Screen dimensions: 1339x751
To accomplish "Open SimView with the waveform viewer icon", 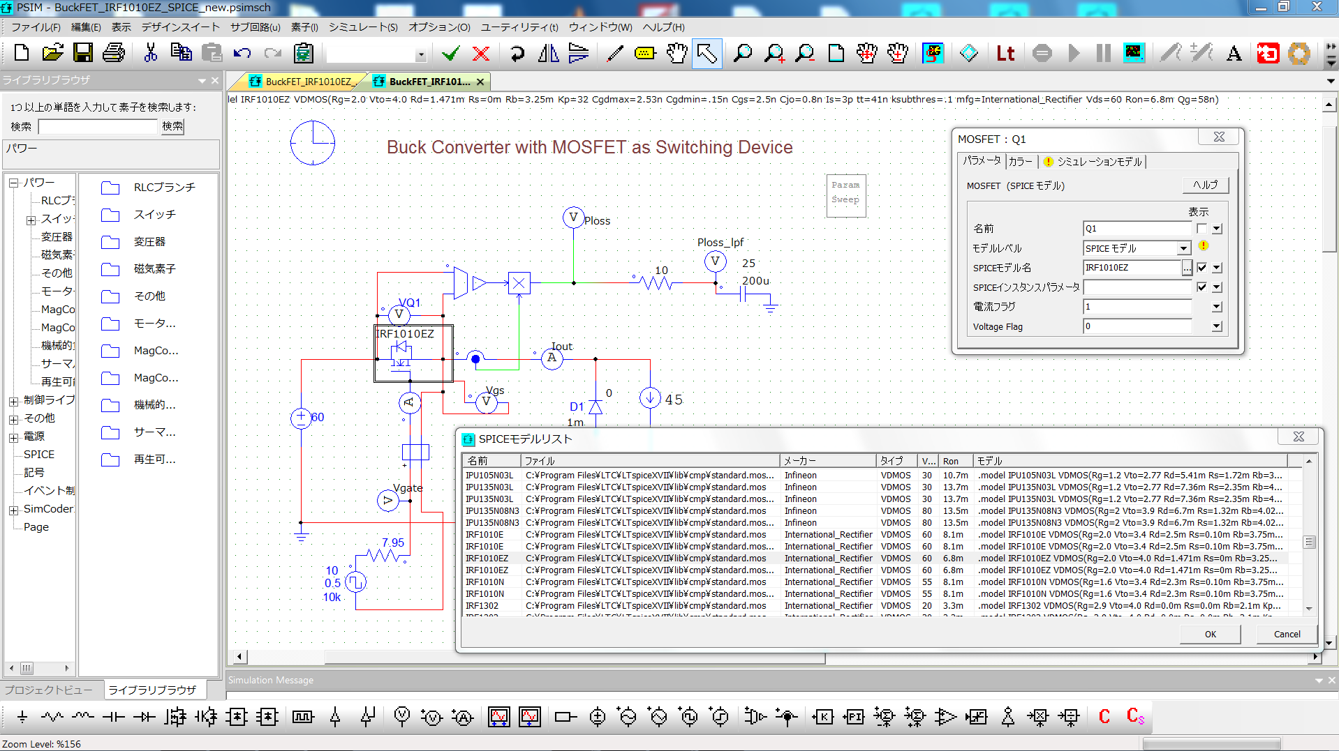I will [x=1134, y=53].
